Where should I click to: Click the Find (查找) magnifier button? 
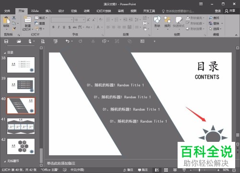pyautogui.click(x=214, y=18)
